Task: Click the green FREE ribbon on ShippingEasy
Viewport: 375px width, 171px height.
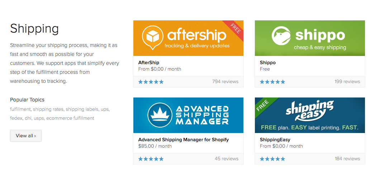Action: 264,105
